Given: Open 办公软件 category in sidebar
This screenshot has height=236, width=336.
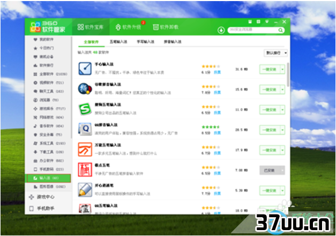Looking at the screenshot, I should [49, 160].
